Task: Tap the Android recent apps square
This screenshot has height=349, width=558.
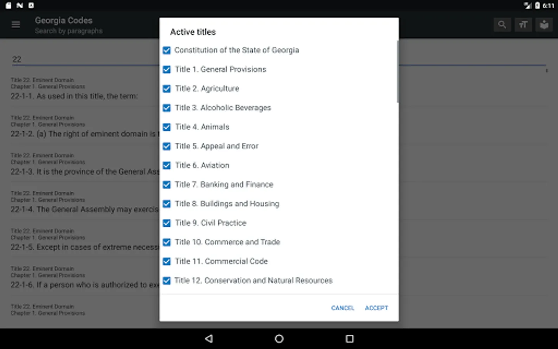Action: 350,339
